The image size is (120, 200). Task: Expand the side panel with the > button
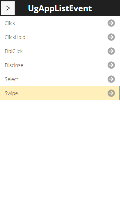[x=8, y=8]
